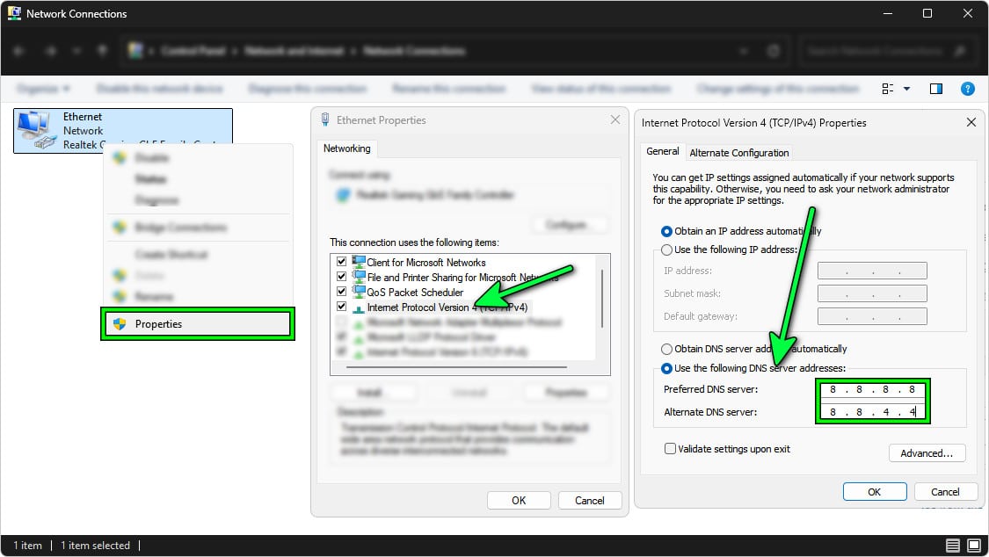Screen dimensions: 989x557
Task: Select the QoS Packet Scheduler icon
Action: coord(359,292)
